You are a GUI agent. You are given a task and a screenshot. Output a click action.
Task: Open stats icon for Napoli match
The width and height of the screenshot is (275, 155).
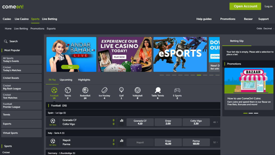pos(122,140)
